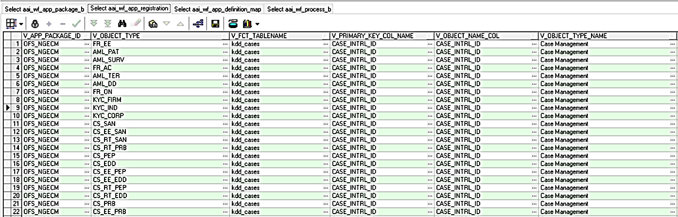
Task: Click the down triangle next record icon
Action: pyautogui.click(x=167, y=23)
